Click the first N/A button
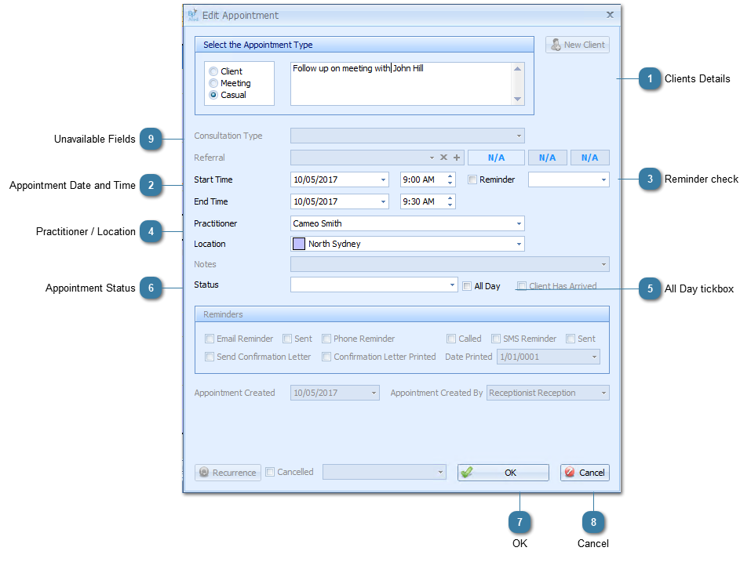 (496, 158)
